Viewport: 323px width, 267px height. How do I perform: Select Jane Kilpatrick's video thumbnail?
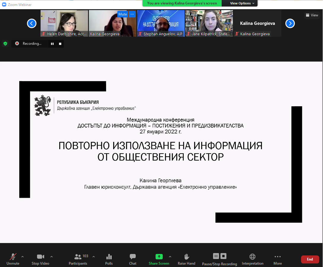coord(209,23)
